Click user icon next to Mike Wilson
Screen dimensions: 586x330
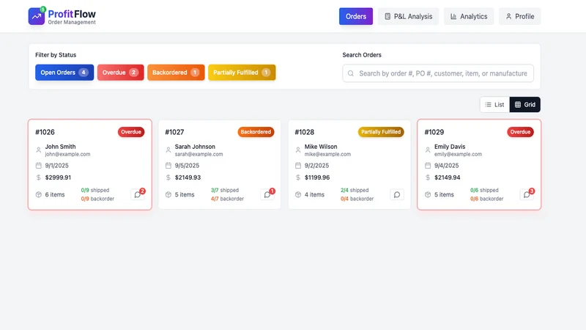coord(298,150)
